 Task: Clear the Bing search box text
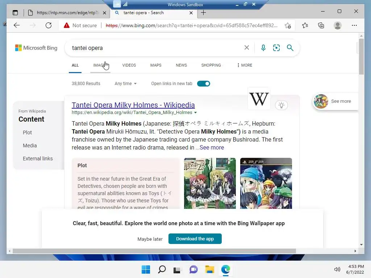[x=246, y=48]
